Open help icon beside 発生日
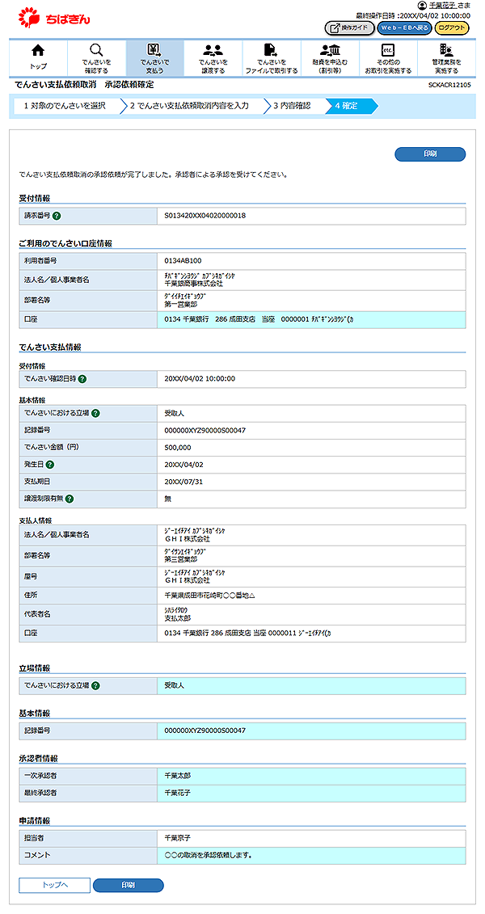485x914 pixels. coord(50,465)
